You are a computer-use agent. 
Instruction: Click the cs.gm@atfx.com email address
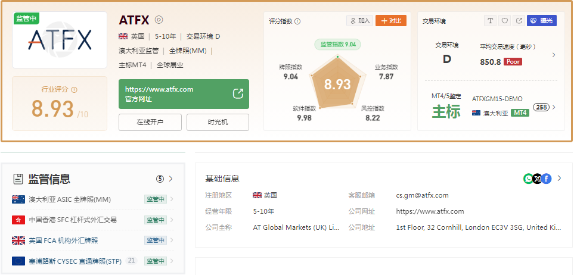(422, 195)
